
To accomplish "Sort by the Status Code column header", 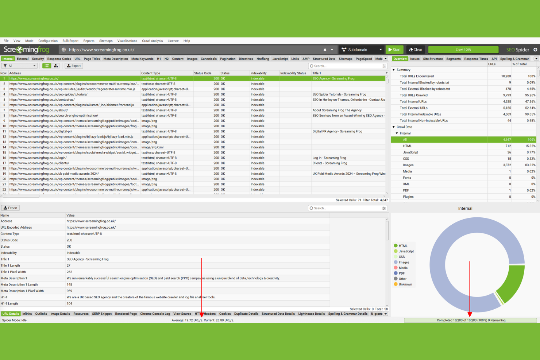I will (206, 73).
